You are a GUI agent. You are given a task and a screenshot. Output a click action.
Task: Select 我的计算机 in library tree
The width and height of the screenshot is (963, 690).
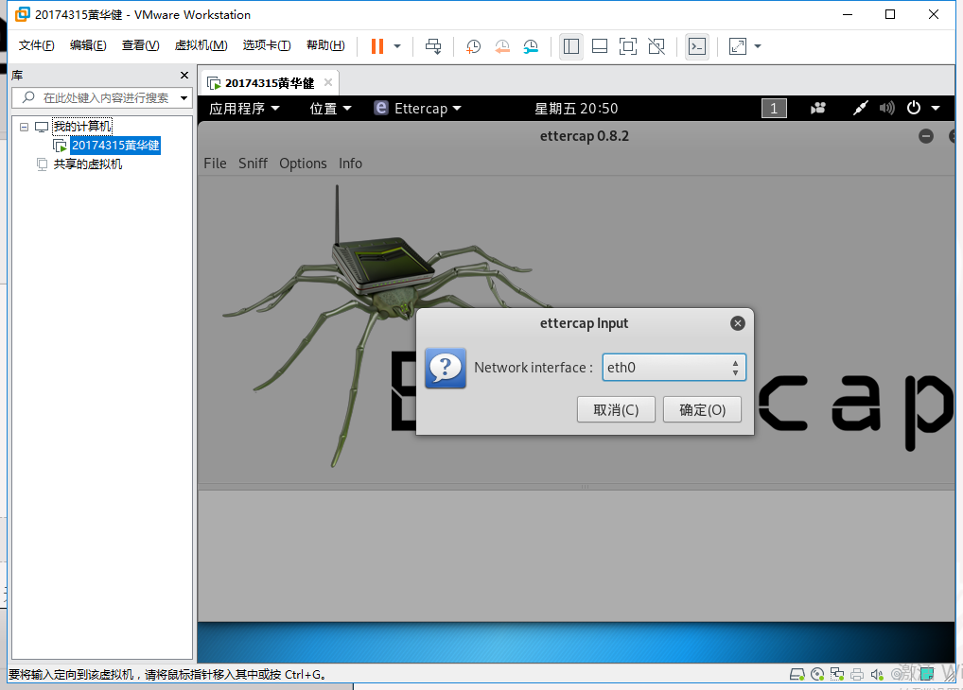81,127
